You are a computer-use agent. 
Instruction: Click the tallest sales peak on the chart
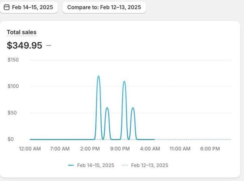point(98,76)
